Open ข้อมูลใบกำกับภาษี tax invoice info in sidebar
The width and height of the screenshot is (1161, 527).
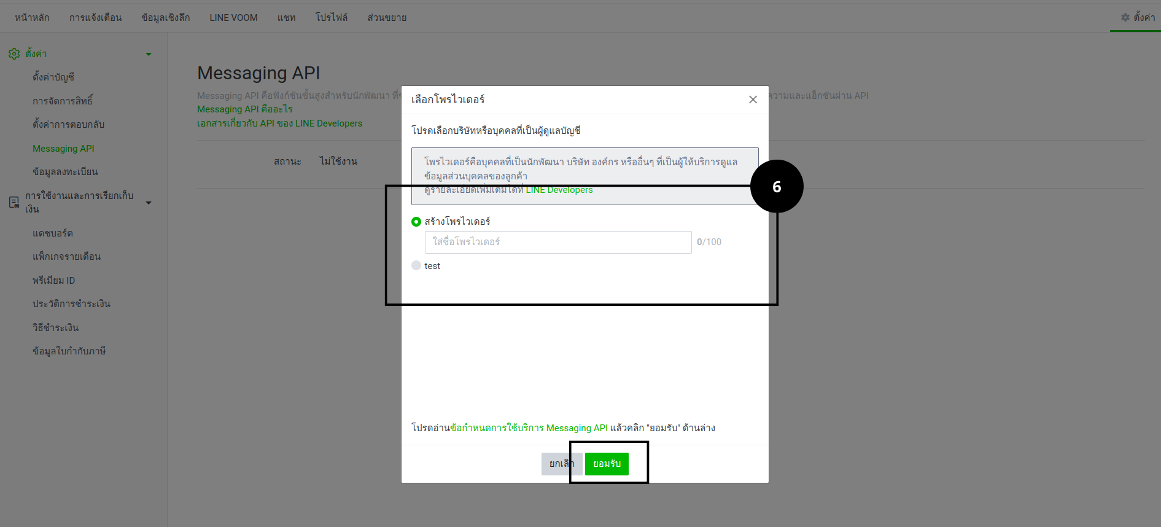point(69,351)
